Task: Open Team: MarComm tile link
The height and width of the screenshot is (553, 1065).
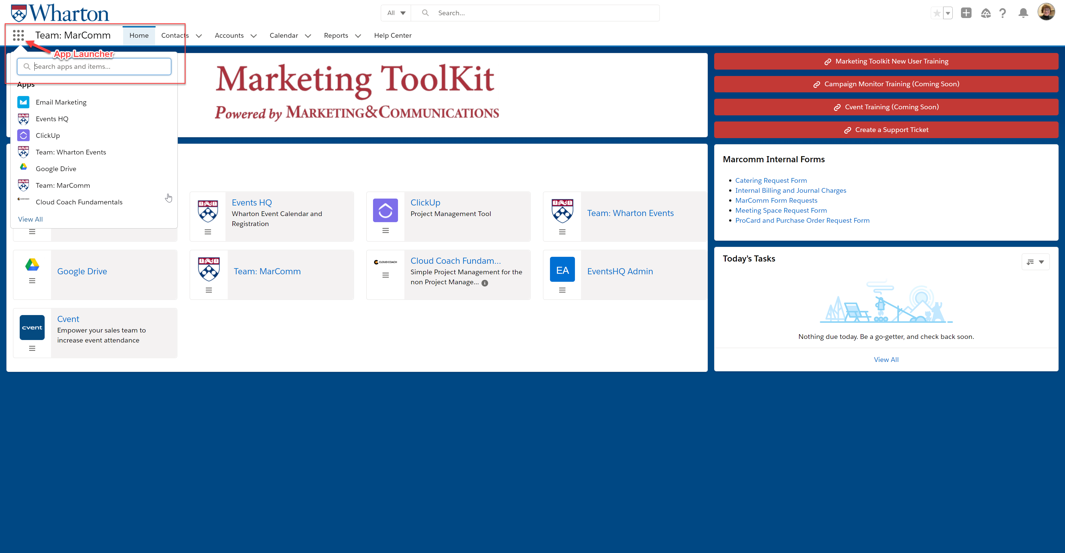Action: pyautogui.click(x=267, y=271)
